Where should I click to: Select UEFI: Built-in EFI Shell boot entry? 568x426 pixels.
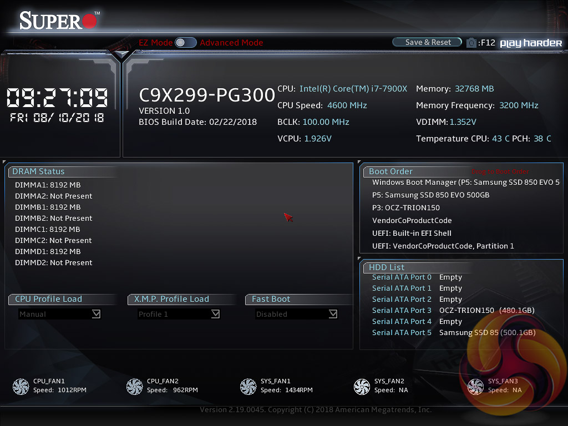(412, 233)
